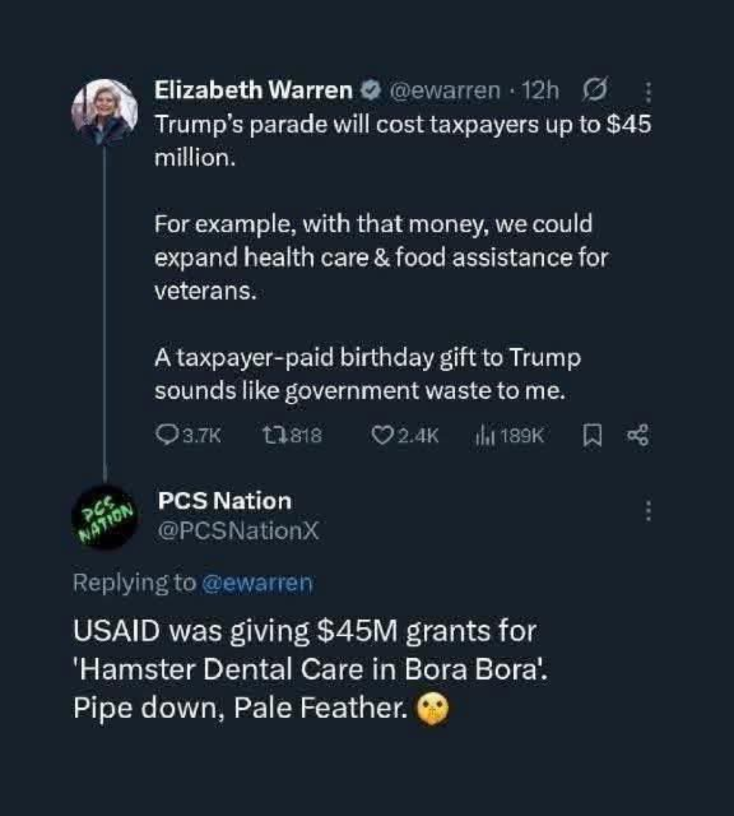The width and height of the screenshot is (734, 816).
Task: Open the PCS Nation avatar
Action: coord(105,517)
